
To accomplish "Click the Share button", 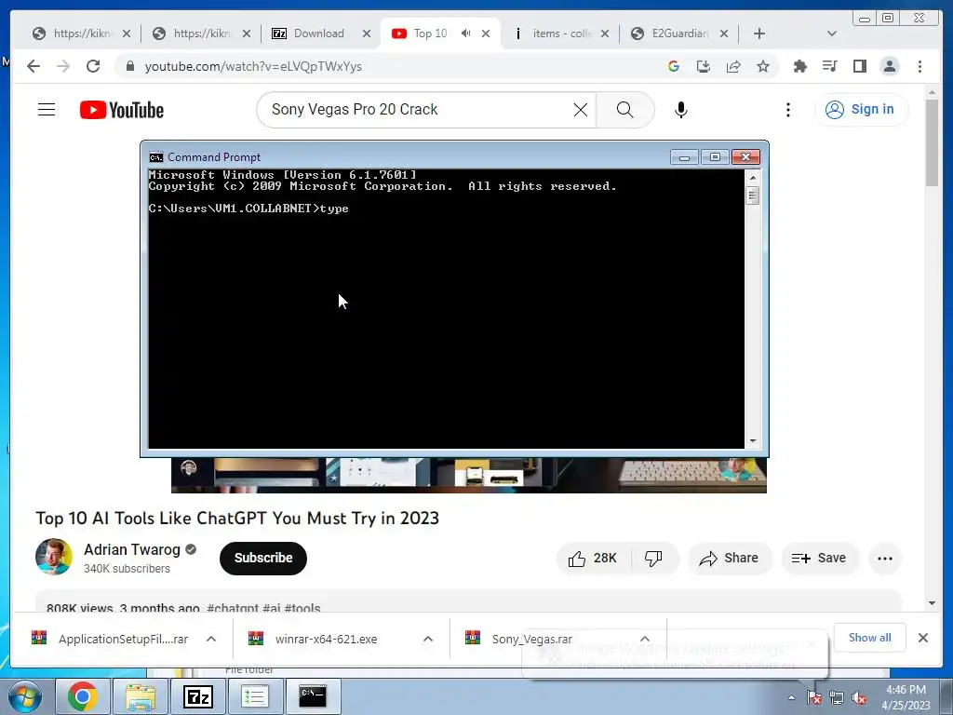I will (x=730, y=559).
